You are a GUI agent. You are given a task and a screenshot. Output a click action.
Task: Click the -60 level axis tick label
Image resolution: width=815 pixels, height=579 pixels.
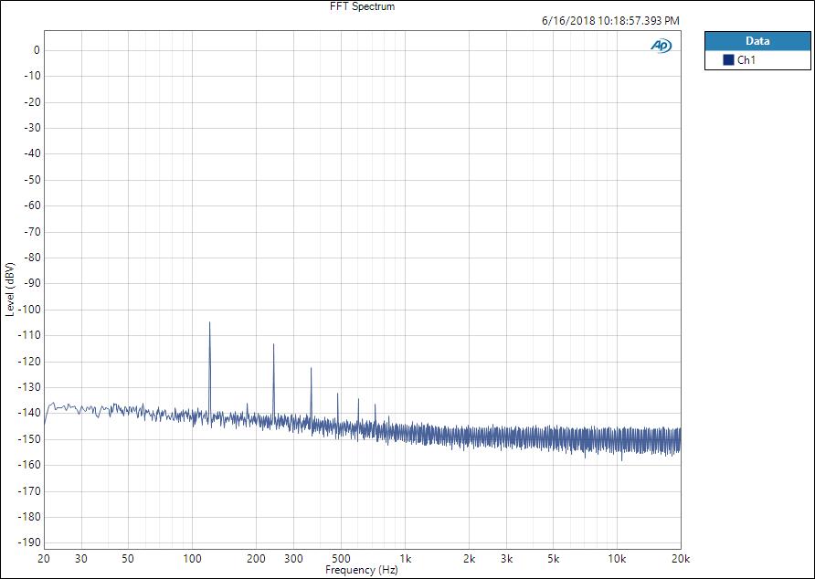[x=31, y=205]
